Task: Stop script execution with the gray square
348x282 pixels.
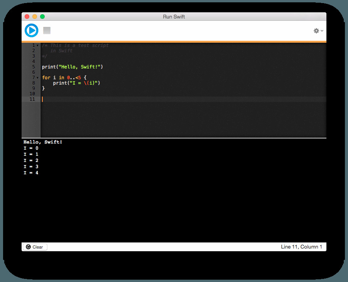Action: point(47,30)
